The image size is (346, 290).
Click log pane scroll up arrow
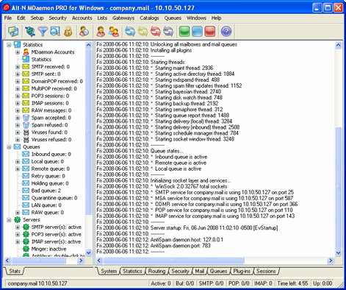(x=338, y=45)
